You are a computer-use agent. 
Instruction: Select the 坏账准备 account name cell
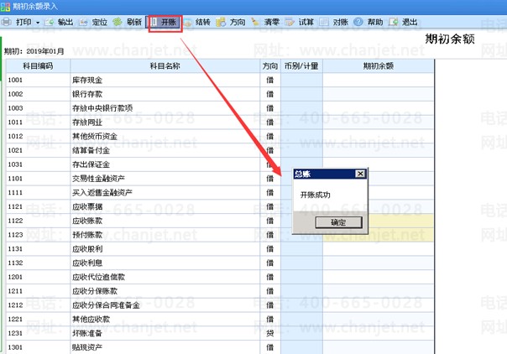164,333
